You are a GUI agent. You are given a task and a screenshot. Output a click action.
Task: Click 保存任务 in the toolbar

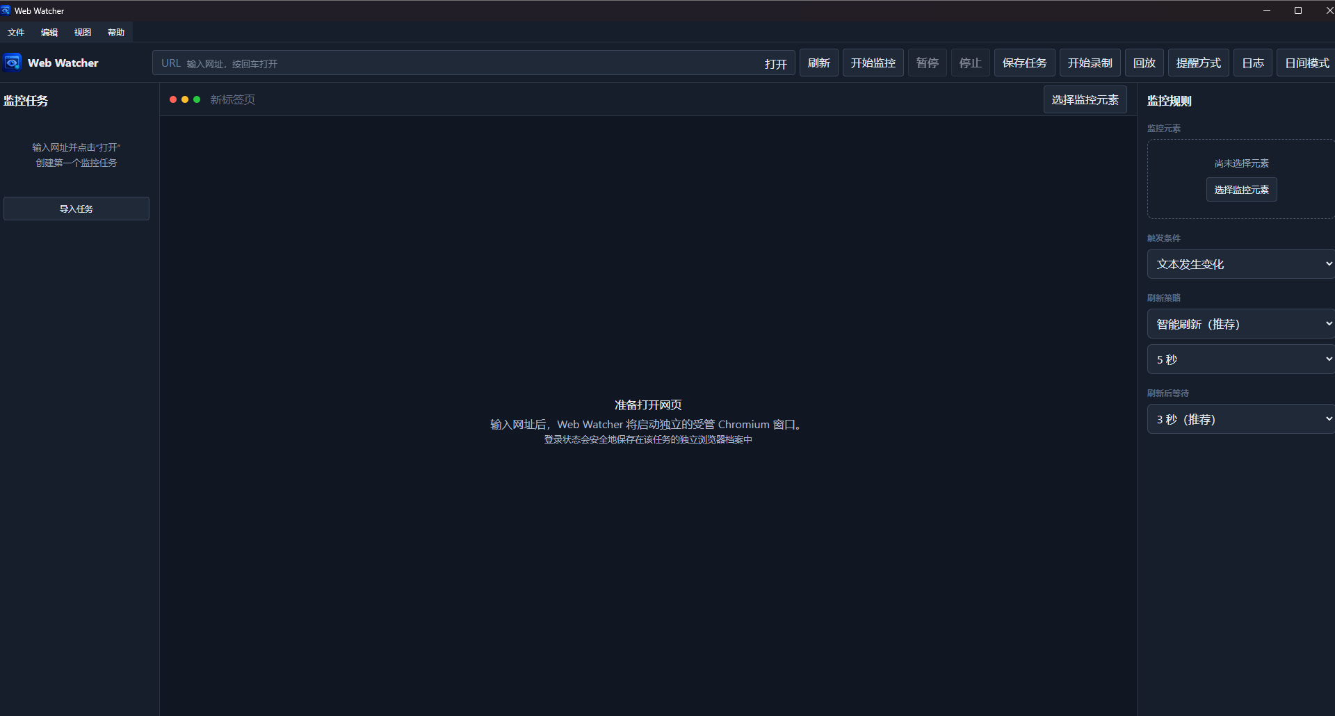pyautogui.click(x=1025, y=63)
